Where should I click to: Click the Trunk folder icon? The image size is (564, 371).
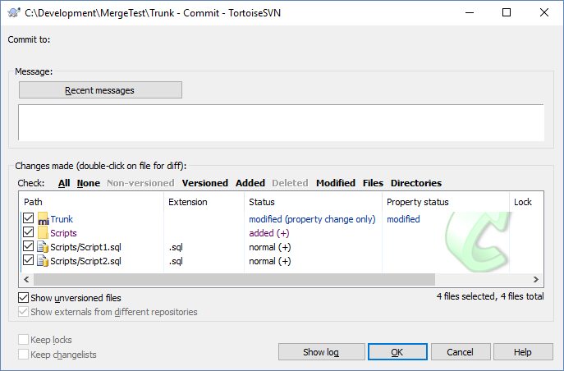(44, 219)
